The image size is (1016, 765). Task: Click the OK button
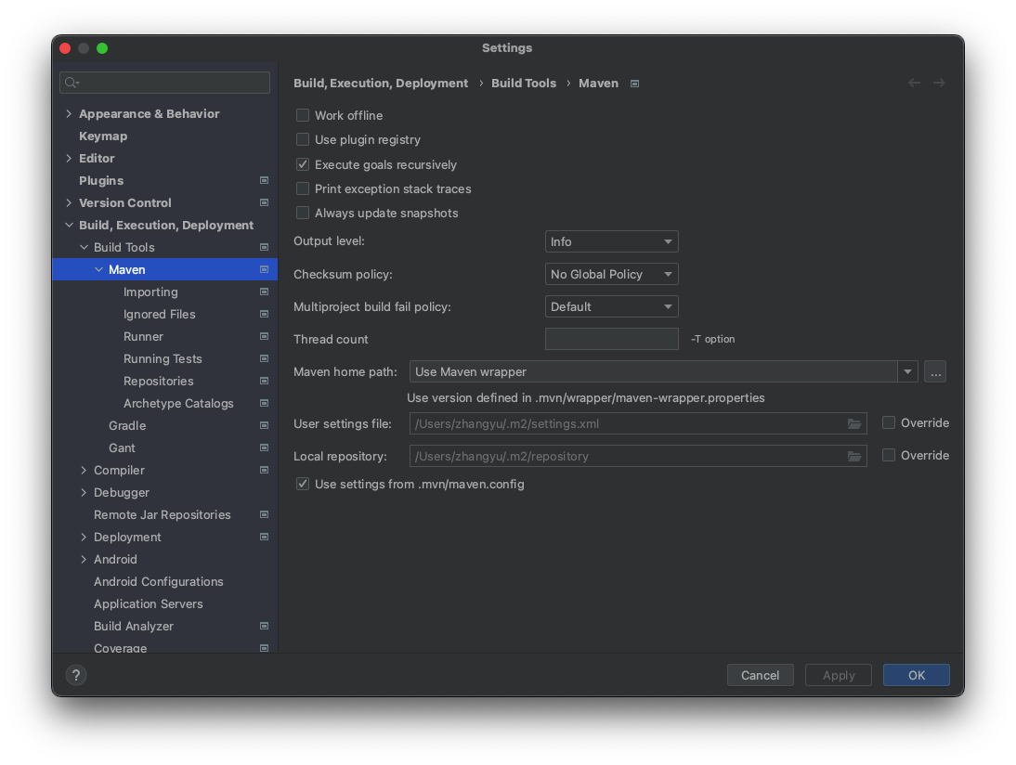(917, 675)
